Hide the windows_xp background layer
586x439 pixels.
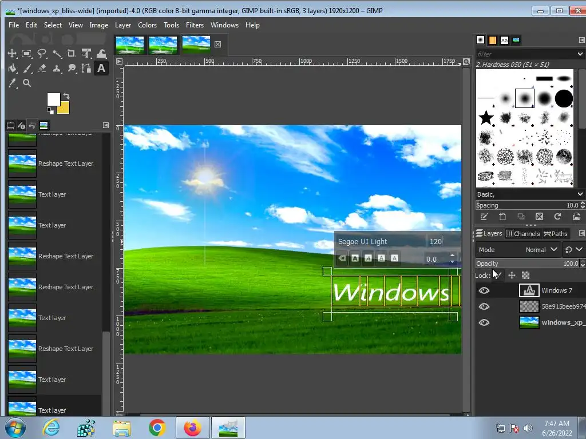point(484,322)
